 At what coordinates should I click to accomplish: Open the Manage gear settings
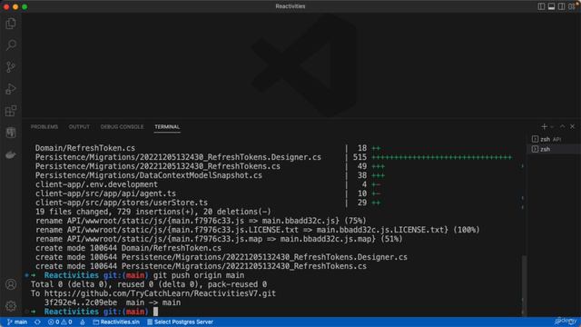11,306
